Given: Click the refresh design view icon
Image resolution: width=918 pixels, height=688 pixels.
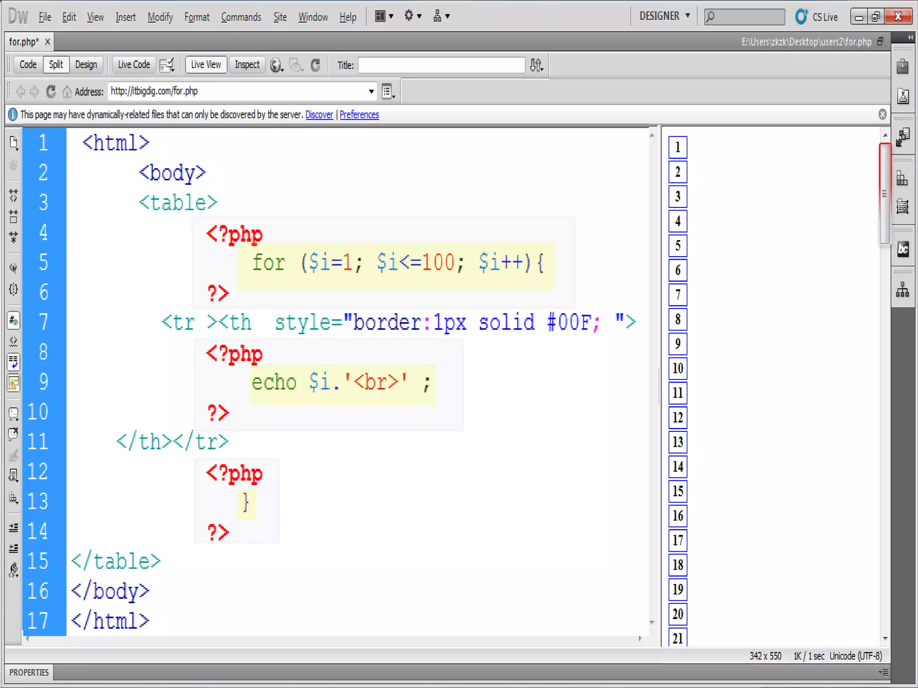Looking at the screenshot, I should coord(316,65).
